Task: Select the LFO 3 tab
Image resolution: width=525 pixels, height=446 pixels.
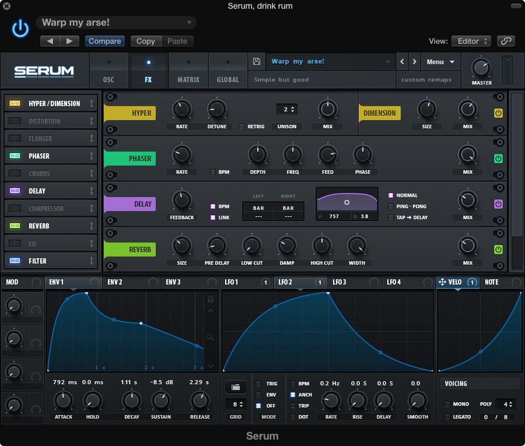Action: coord(339,282)
